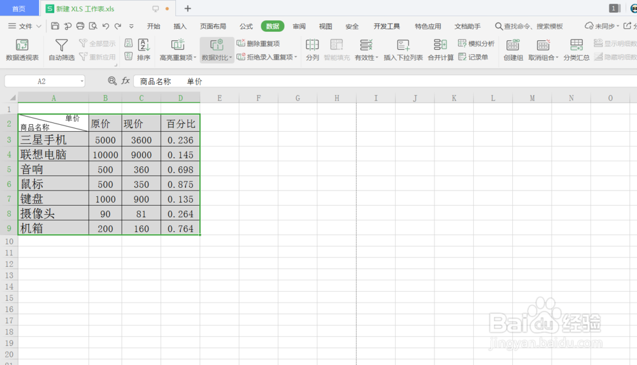Click Create Group (创建组)
This screenshot has width=637, height=365.
pos(513,50)
